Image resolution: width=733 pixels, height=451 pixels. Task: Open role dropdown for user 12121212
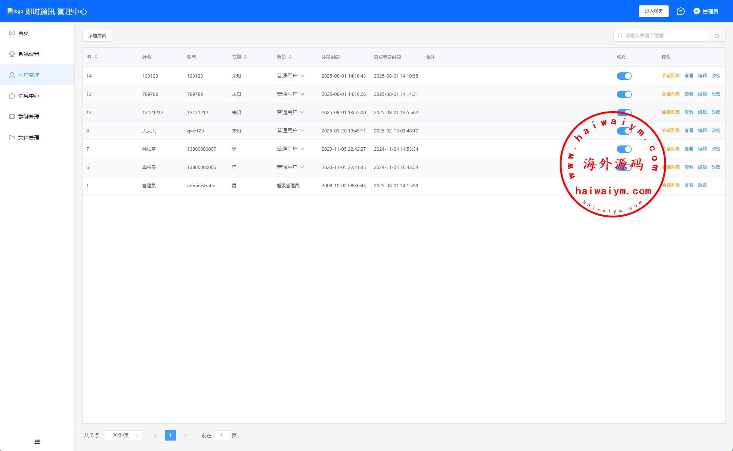[291, 112]
